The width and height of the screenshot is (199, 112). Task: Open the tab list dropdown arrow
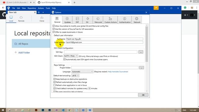(x=43, y=12)
